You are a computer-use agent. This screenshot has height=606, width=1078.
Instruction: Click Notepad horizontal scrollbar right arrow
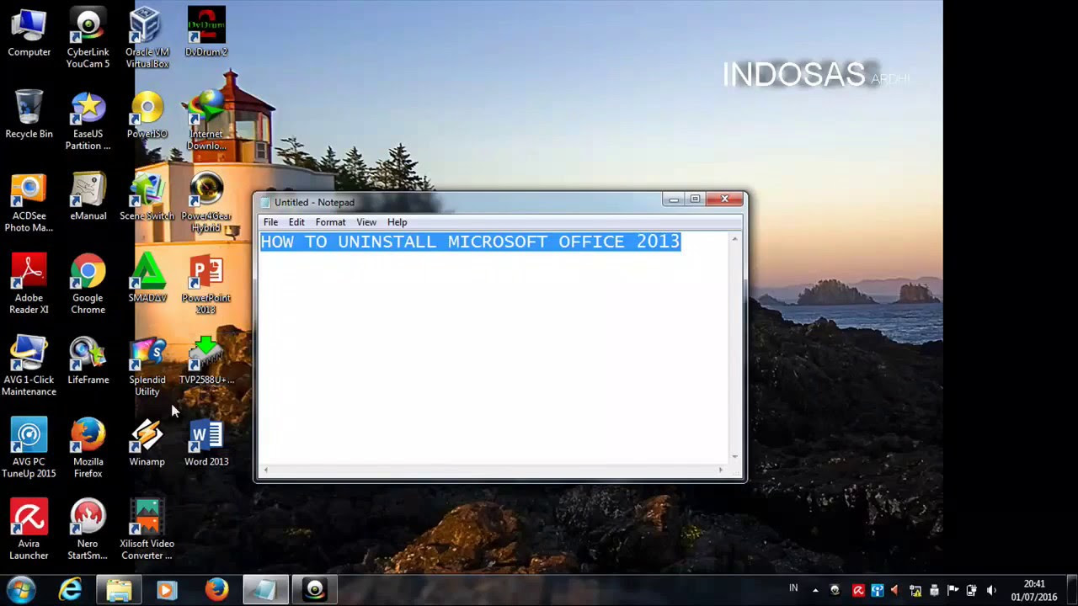point(721,470)
